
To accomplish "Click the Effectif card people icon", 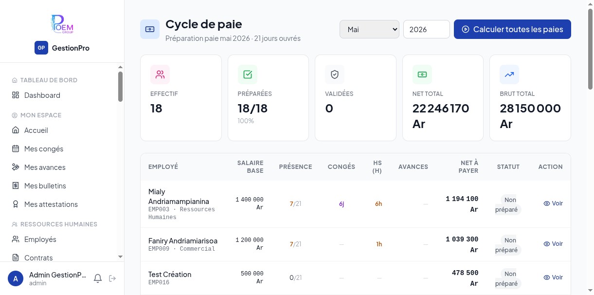I will point(160,74).
